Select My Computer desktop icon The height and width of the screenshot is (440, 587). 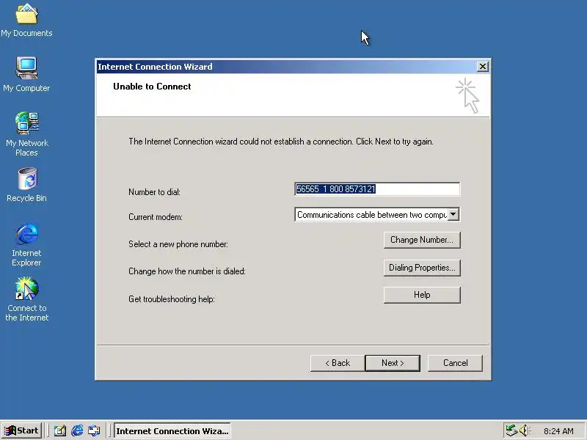(x=26, y=74)
